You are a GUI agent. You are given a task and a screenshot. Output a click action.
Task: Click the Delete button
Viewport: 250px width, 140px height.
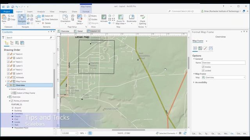click(46, 23)
